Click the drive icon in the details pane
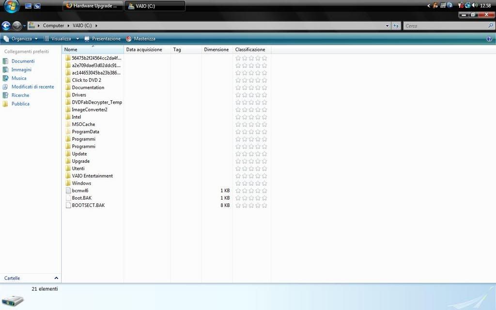The width and height of the screenshot is (496, 310). pyautogui.click(x=13, y=300)
